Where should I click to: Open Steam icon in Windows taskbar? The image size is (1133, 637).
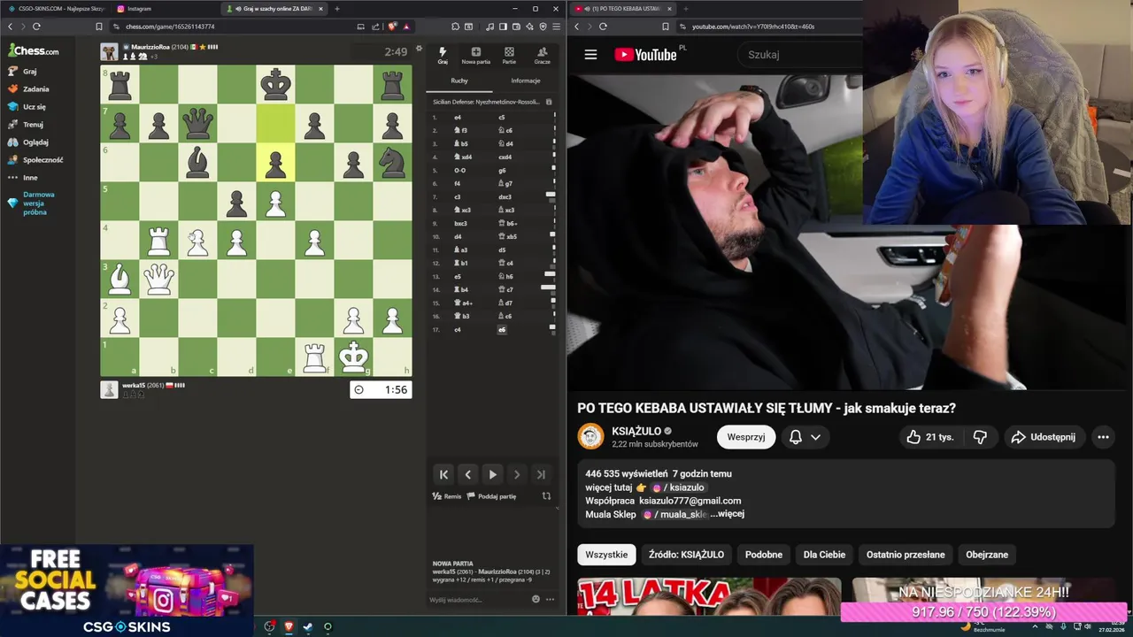pos(308,626)
